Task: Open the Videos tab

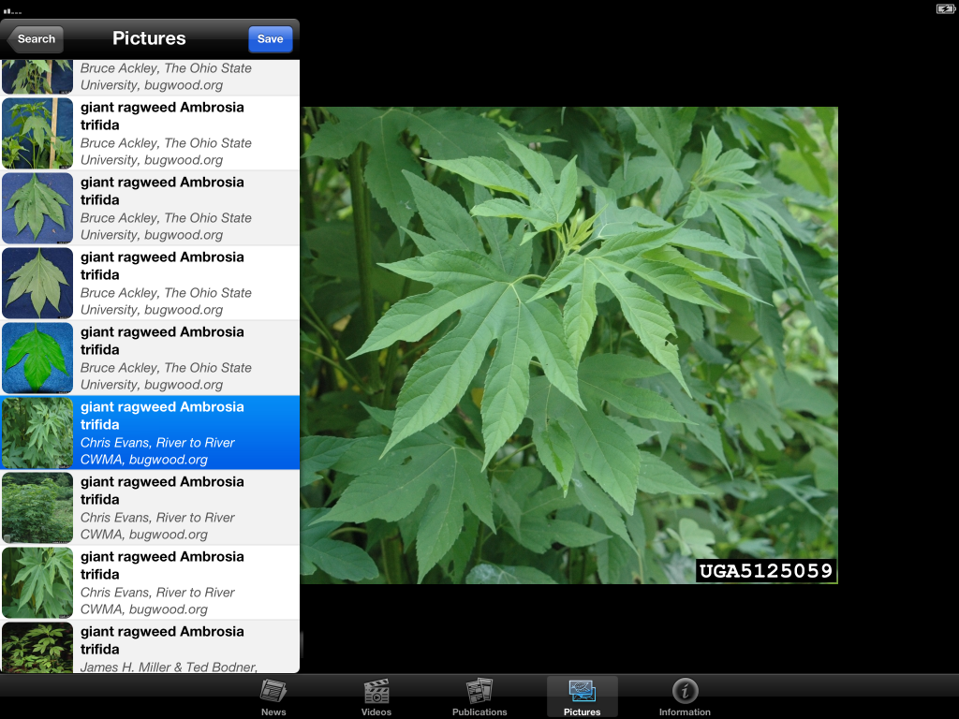Action: [x=376, y=697]
